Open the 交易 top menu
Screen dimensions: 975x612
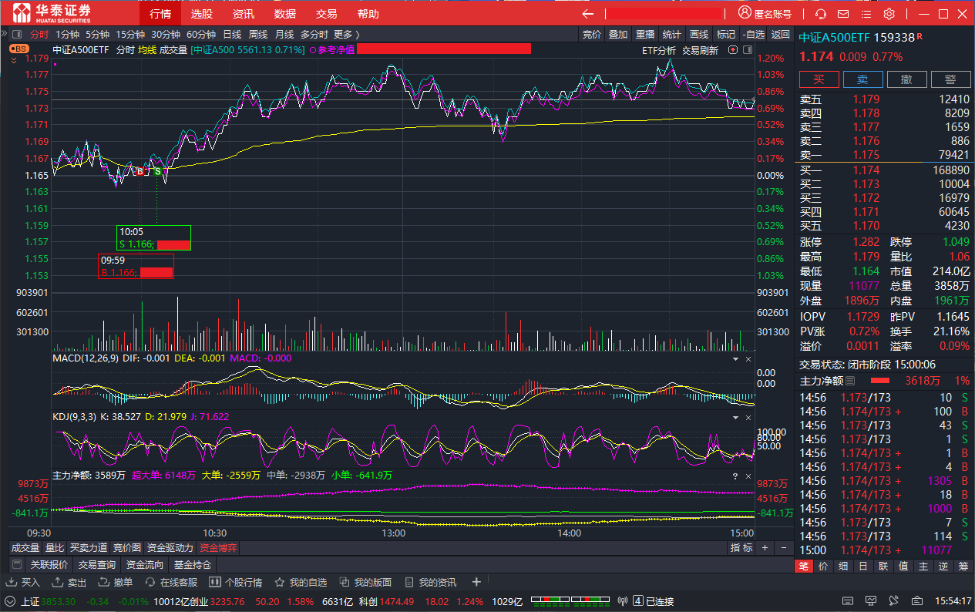tap(327, 14)
